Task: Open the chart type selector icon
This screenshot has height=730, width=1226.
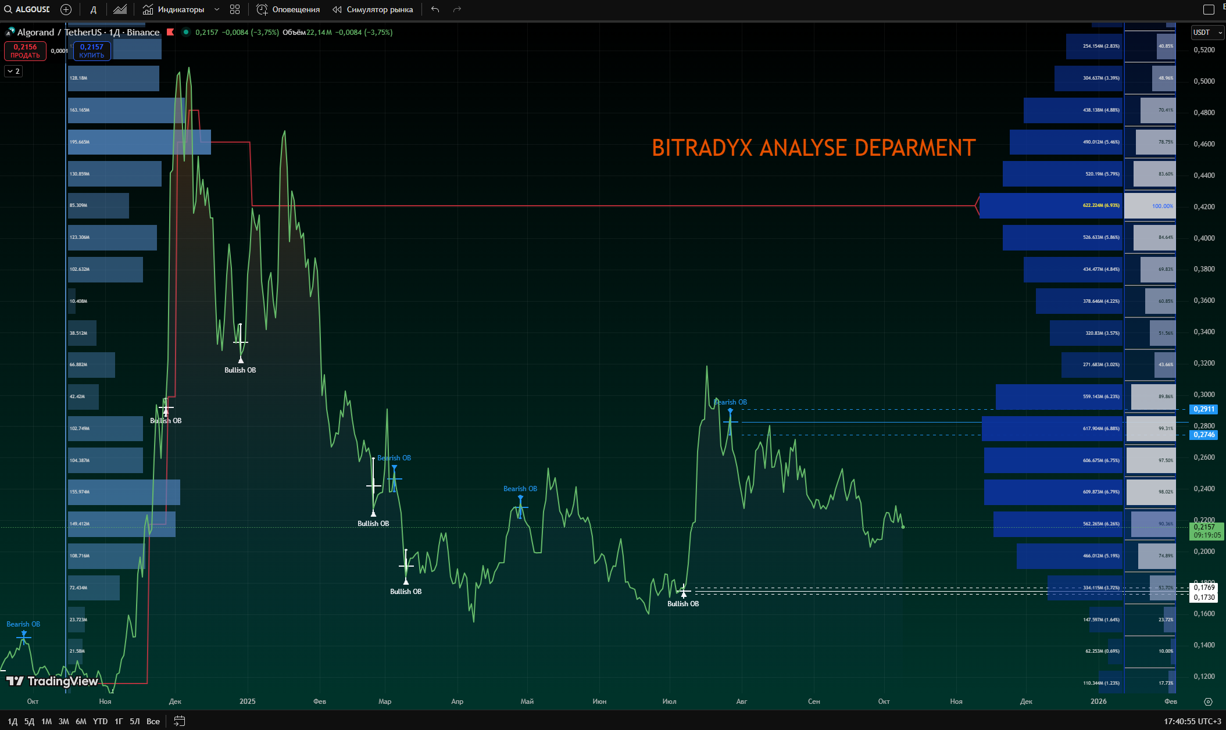Action: point(120,9)
